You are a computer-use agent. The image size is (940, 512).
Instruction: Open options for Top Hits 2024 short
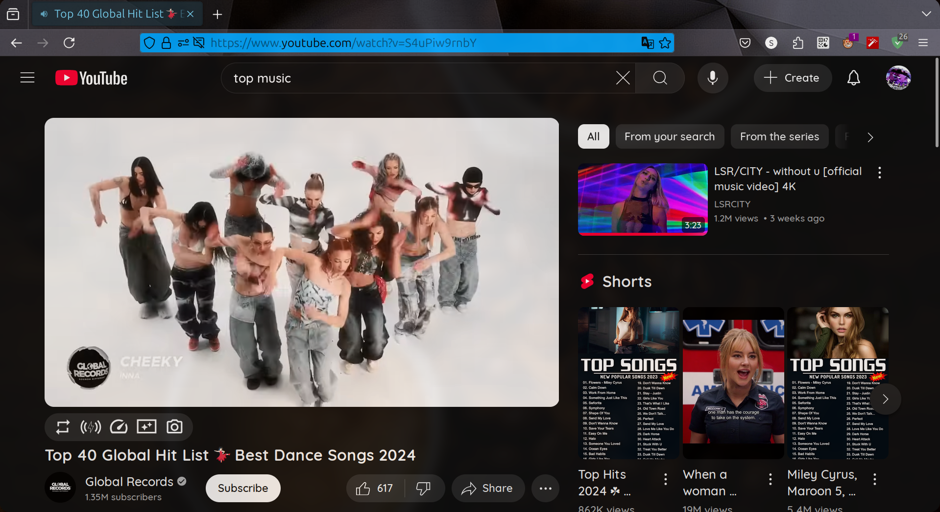[x=666, y=479]
